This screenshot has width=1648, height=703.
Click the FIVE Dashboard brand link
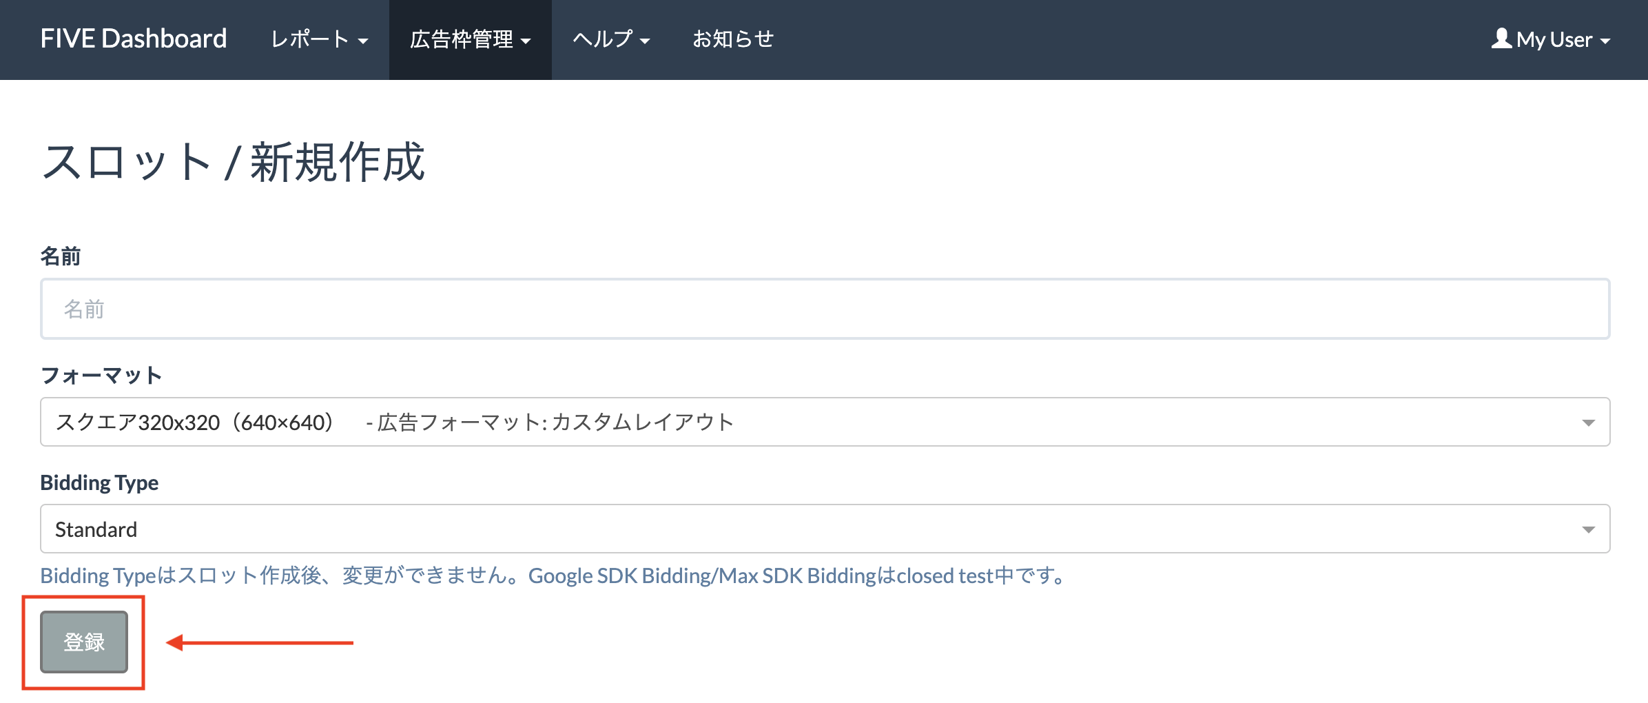134,39
